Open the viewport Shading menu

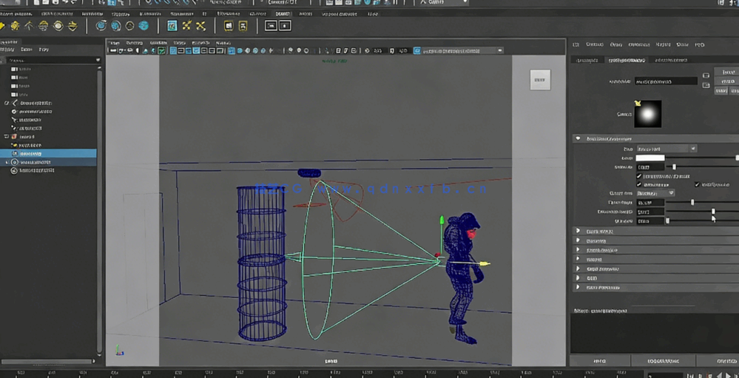point(136,43)
